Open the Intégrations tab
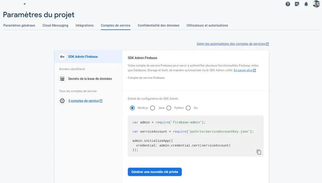Image resolution: width=322 pixels, height=183 pixels. point(85,25)
